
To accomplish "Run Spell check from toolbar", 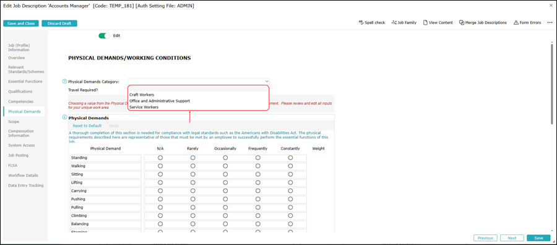I will coord(372,22).
